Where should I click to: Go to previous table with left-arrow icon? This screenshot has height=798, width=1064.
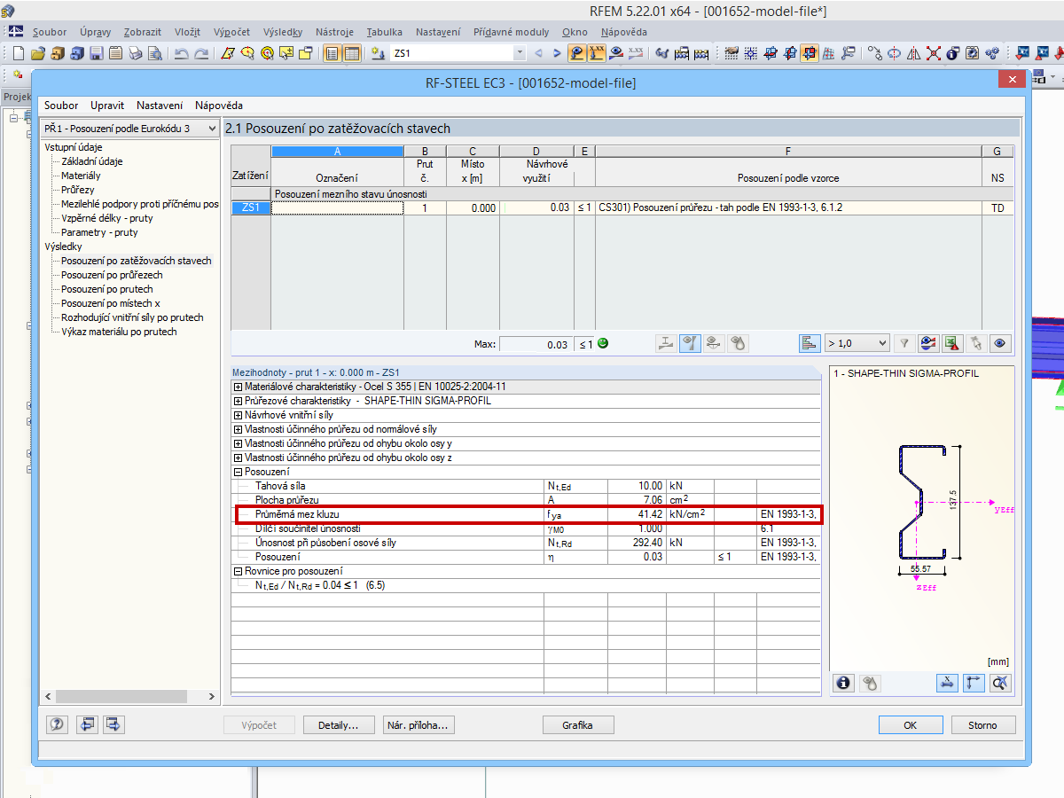(x=87, y=724)
